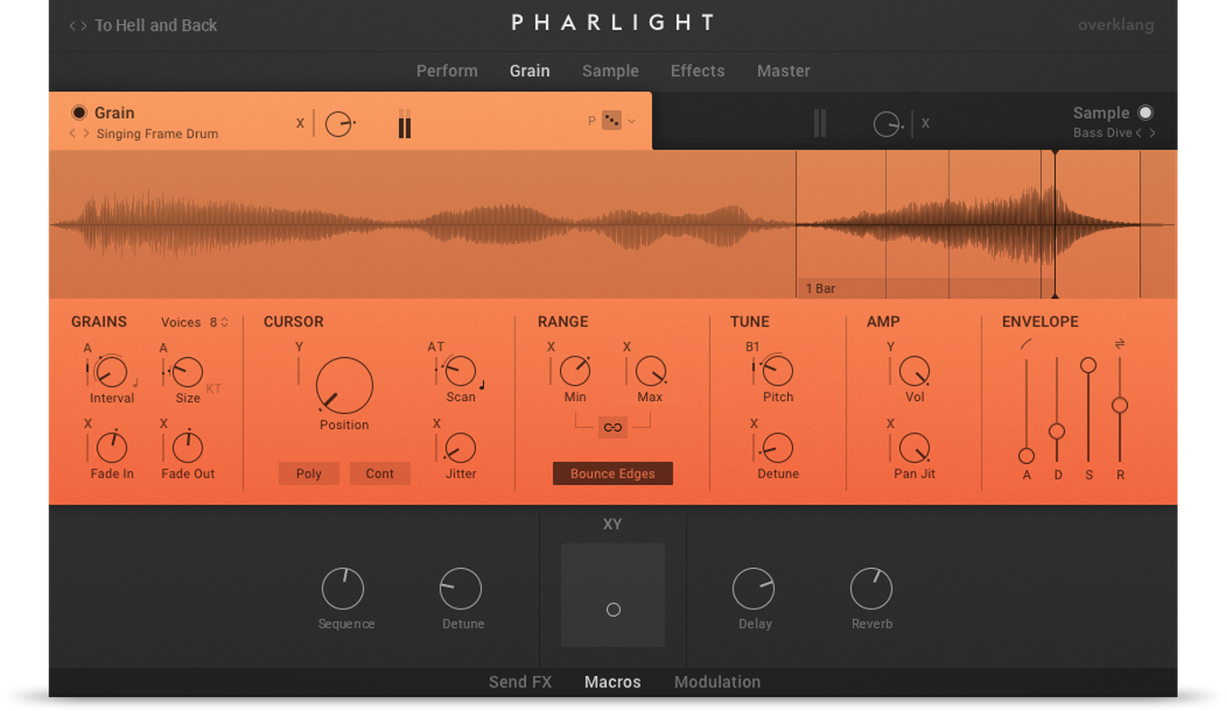This screenshot has width=1227, height=711.
Task: Click the Size knob in Grains
Action: pyautogui.click(x=188, y=372)
